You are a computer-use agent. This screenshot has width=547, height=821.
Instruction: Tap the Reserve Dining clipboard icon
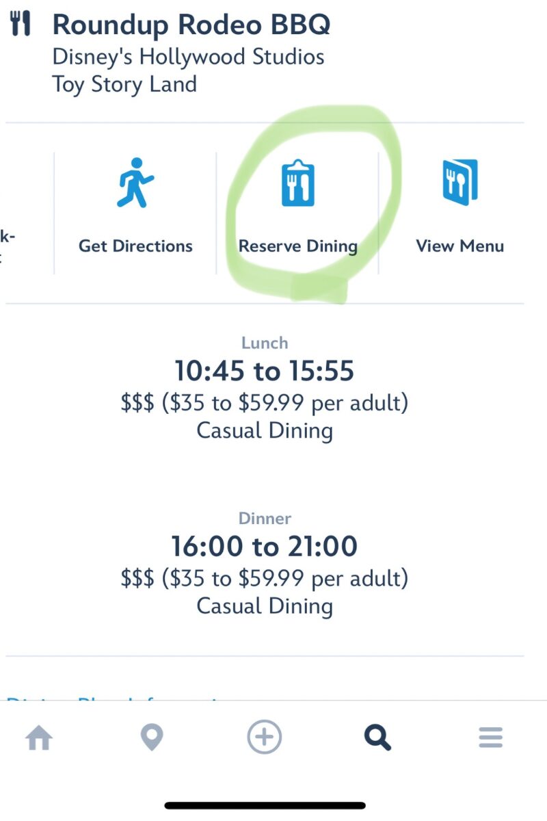pyautogui.click(x=297, y=183)
